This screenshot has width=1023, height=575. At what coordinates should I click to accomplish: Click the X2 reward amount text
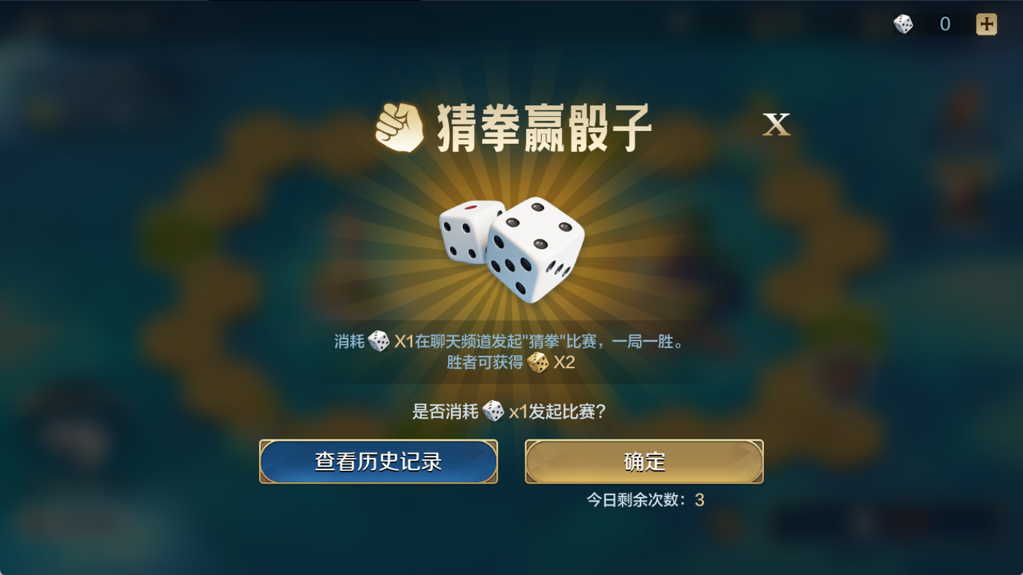(564, 362)
